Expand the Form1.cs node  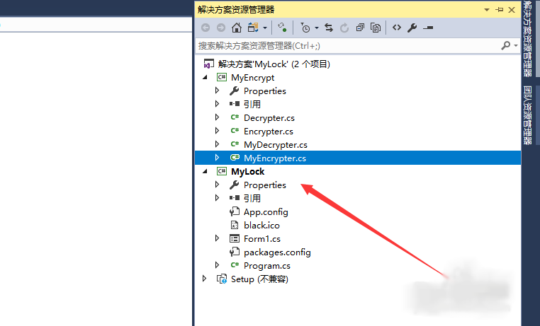point(217,238)
